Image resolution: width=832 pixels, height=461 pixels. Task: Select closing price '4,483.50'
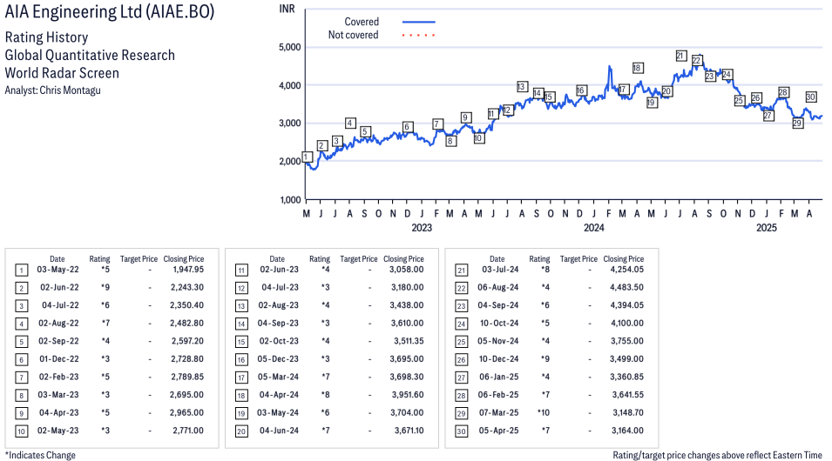coord(626,287)
